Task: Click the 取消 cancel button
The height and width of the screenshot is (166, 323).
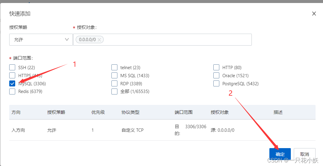Action: click(305, 154)
